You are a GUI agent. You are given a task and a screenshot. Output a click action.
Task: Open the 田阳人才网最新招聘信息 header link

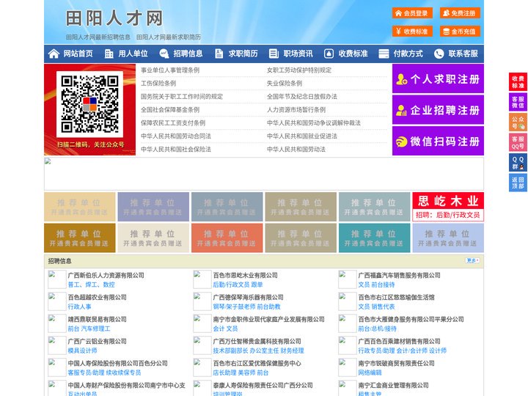(x=98, y=37)
